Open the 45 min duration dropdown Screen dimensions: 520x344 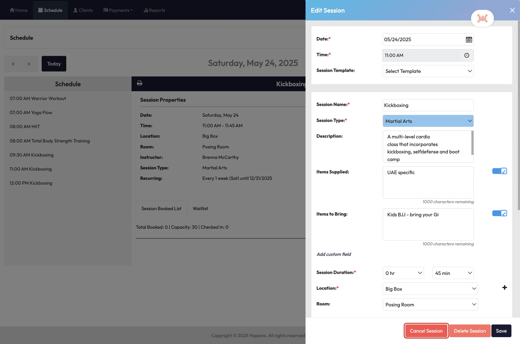pyautogui.click(x=453, y=273)
